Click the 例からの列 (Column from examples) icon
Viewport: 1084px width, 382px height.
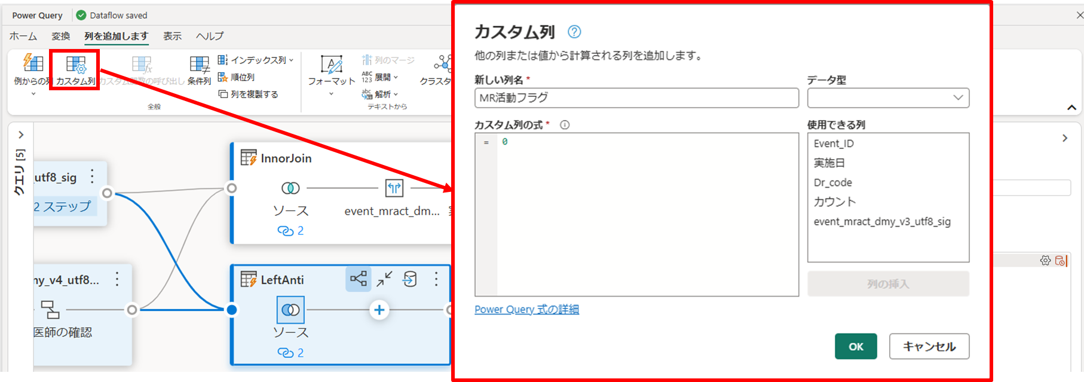tap(32, 63)
